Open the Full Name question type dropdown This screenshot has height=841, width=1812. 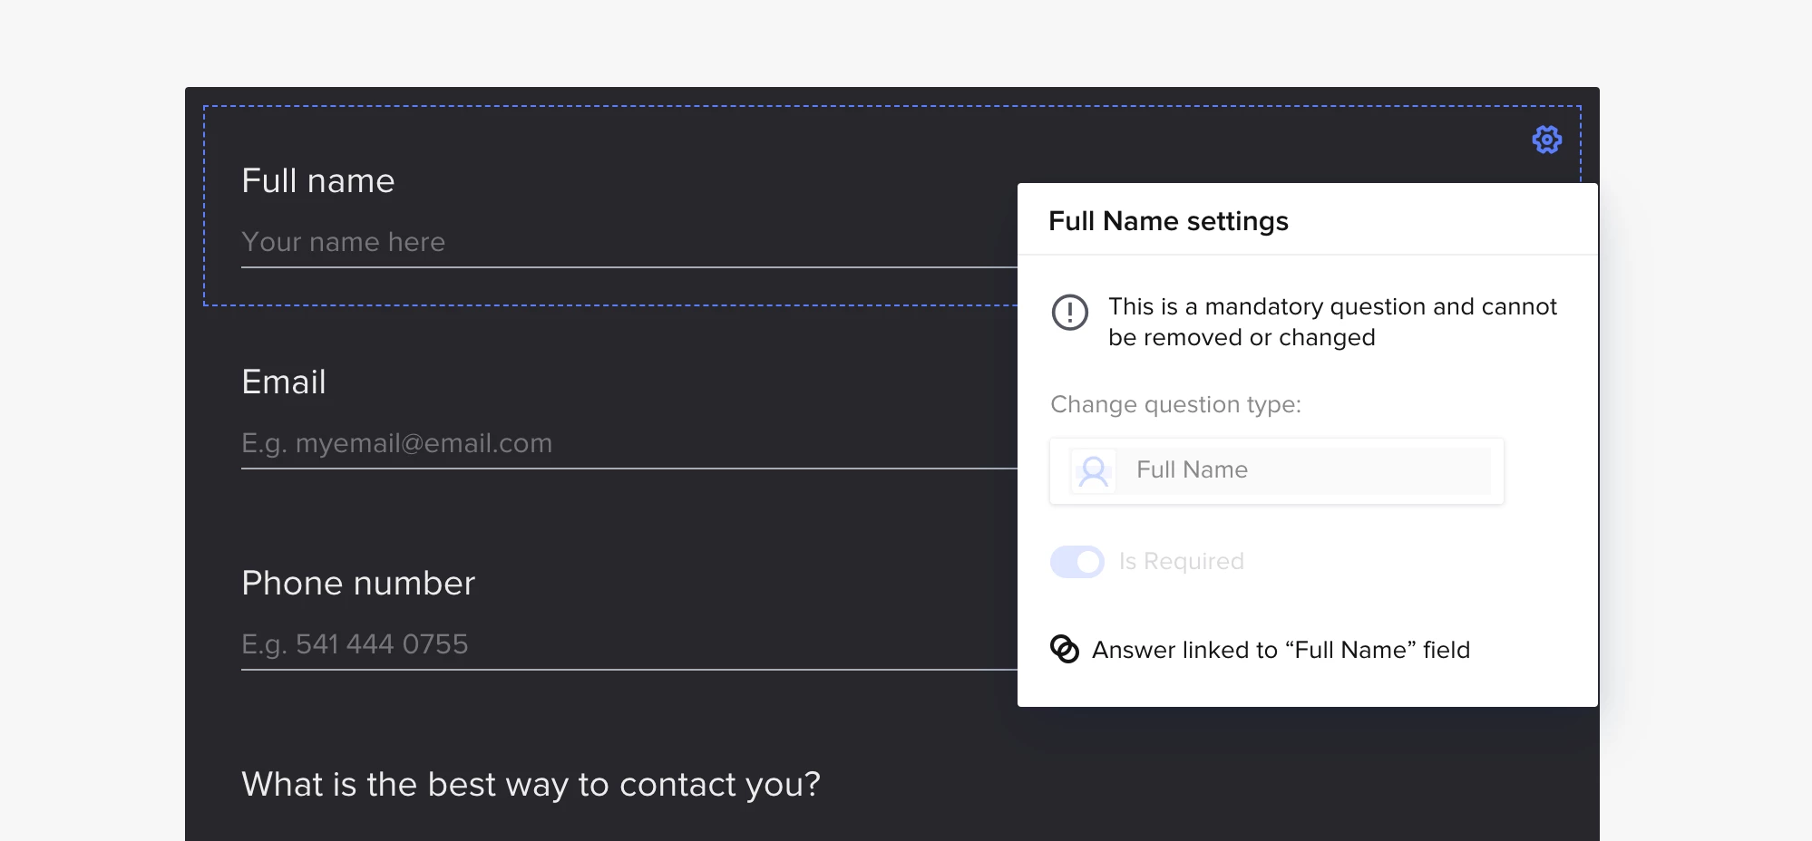click(1276, 471)
